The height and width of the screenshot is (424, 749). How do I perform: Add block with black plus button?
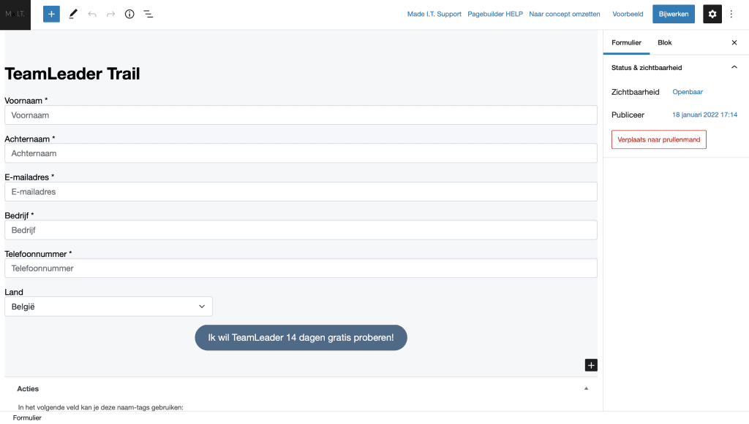pyautogui.click(x=591, y=365)
